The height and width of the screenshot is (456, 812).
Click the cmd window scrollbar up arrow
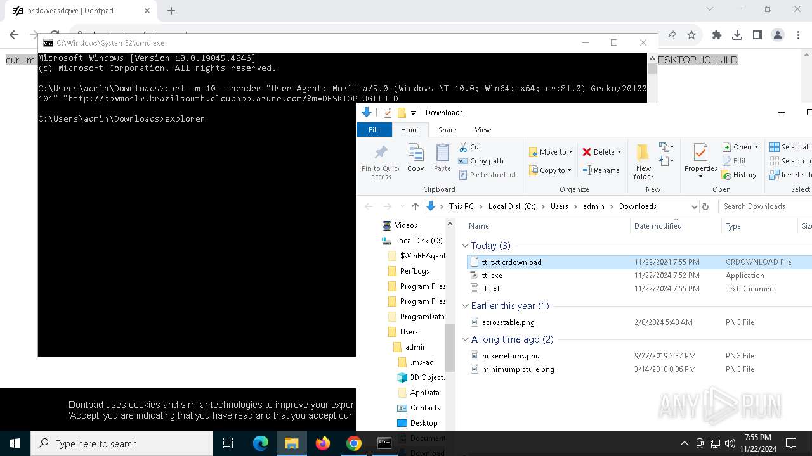click(x=652, y=58)
